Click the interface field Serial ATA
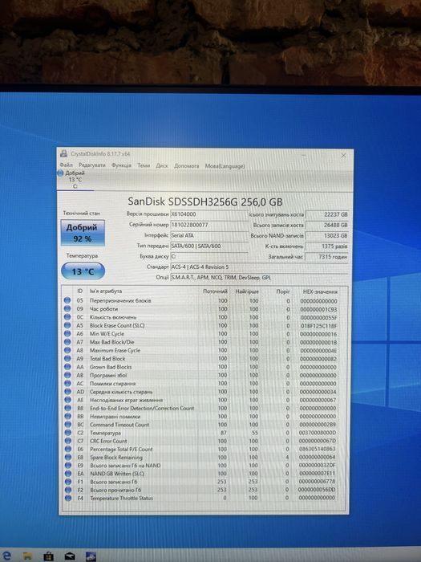 (x=209, y=235)
